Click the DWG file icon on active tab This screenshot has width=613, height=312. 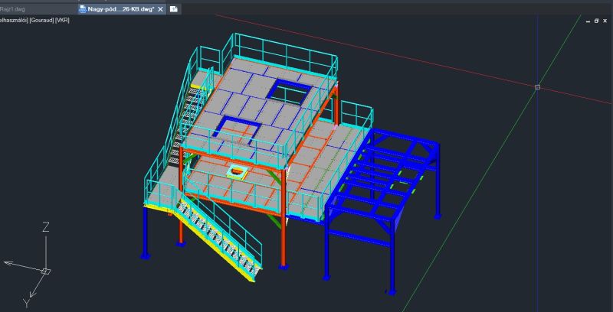pos(83,9)
